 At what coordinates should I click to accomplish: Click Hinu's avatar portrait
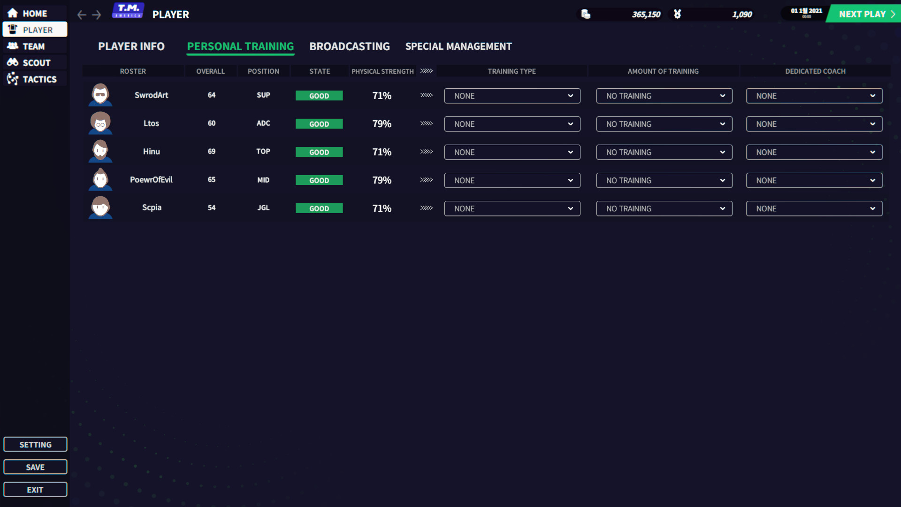(100, 151)
